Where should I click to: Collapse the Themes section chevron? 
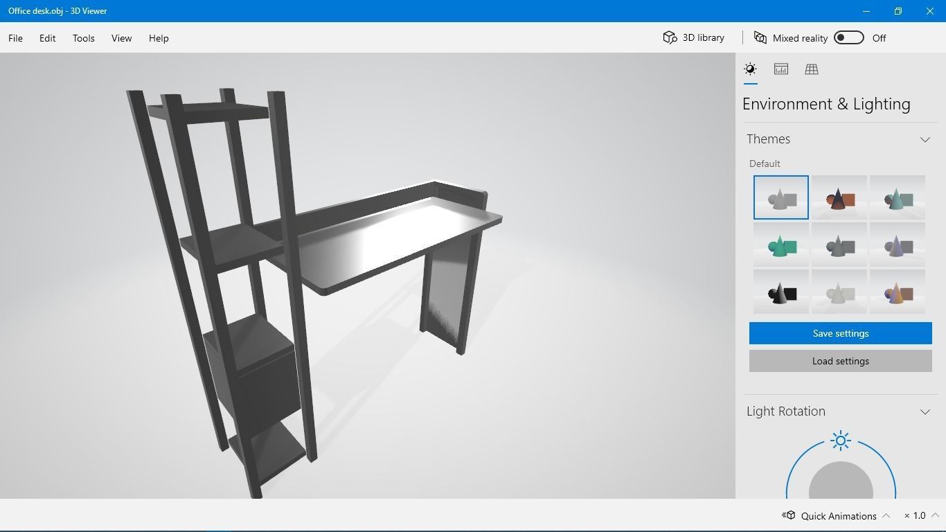tap(925, 139)
